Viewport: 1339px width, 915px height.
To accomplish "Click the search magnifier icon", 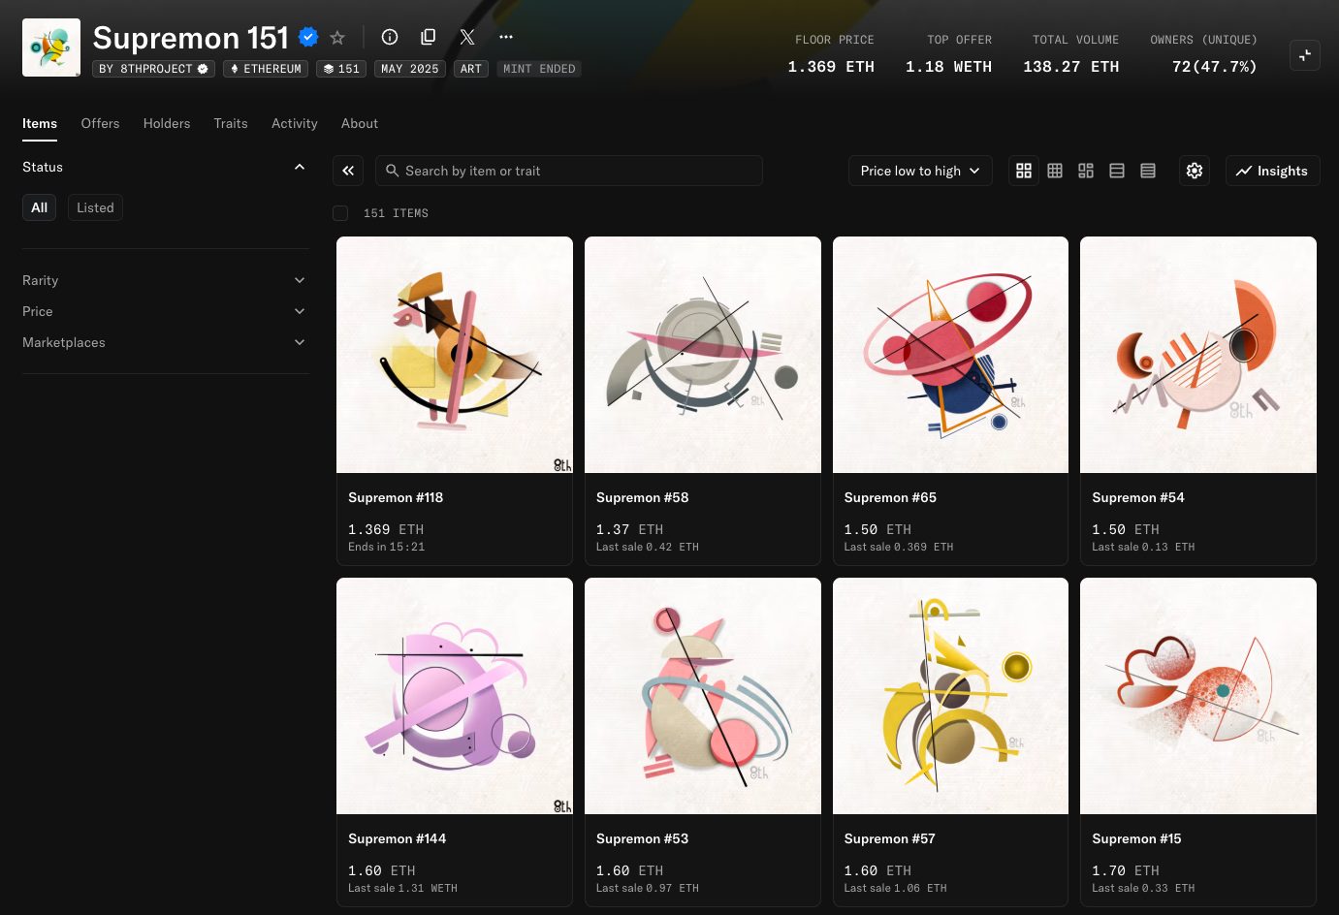I will point(393,171).
